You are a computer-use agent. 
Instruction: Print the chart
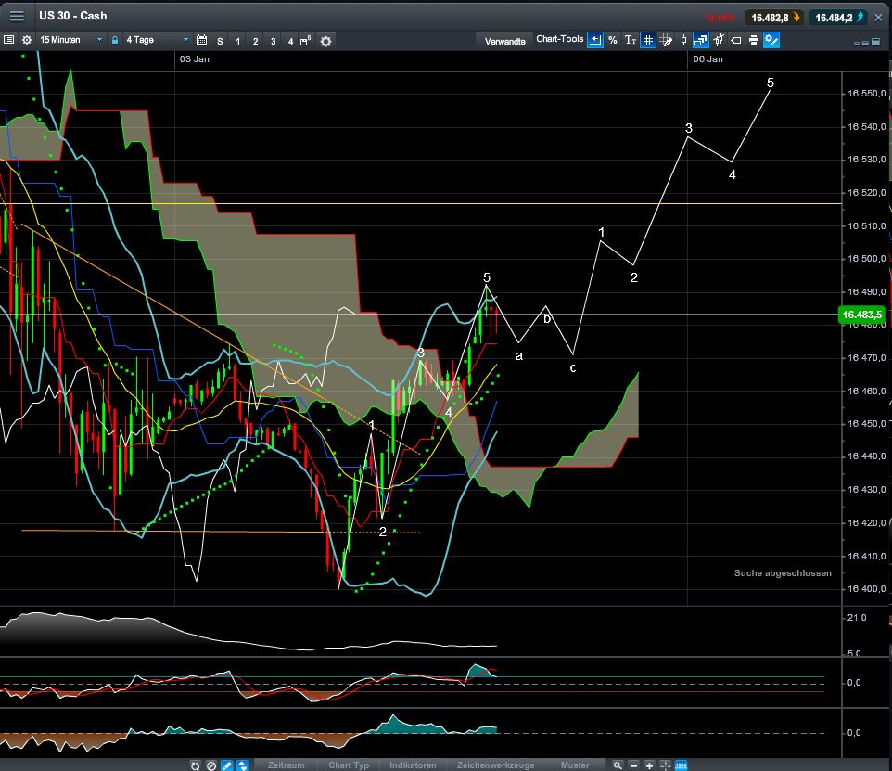point(754,40)
